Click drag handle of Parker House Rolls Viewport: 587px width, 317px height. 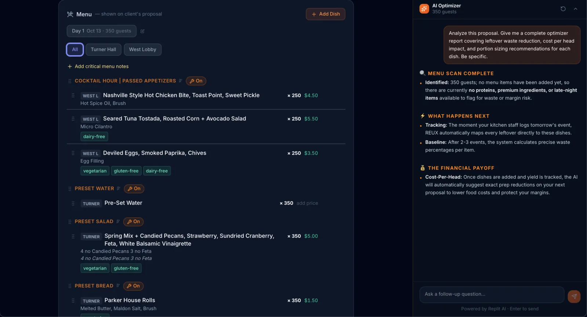pyautogui.click(x=73, y=301)
